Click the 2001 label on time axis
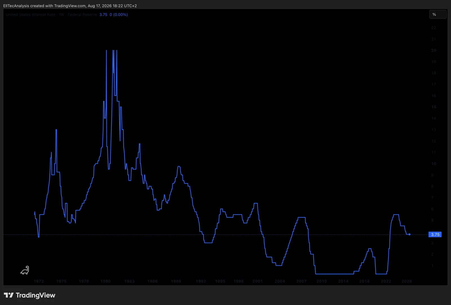Image resolution: width=451 pixels, height=305 pixels. click(x=258, y=281)
